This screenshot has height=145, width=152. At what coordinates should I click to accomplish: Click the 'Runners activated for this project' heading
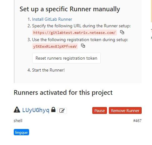pos(63,93)
